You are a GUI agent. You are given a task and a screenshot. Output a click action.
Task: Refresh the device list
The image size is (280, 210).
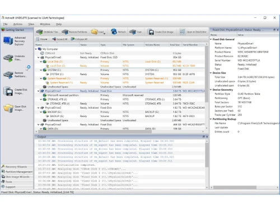(x=118, y=32)
